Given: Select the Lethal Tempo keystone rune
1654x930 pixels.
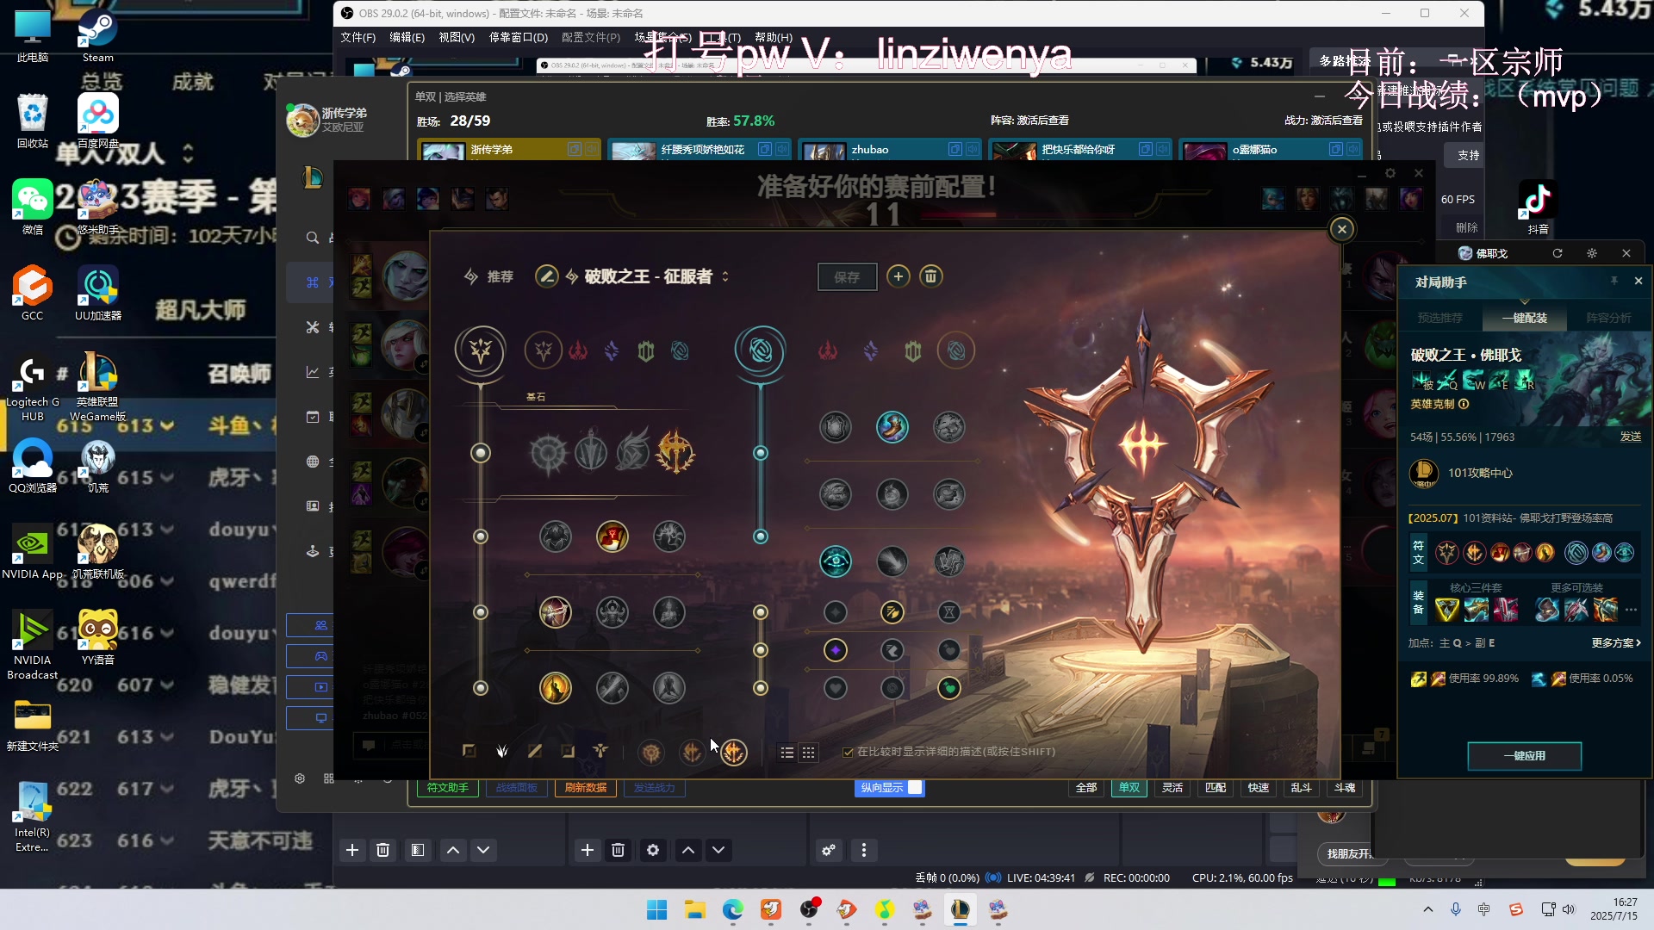Looking at the screenshot, I should click(591, 453).
